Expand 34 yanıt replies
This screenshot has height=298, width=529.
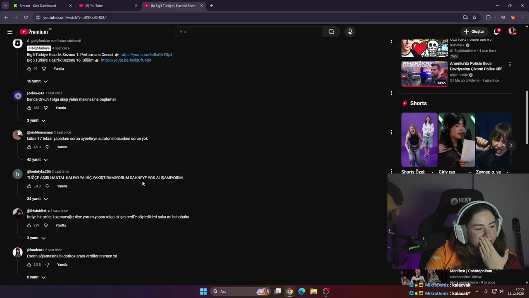point(37,199)
